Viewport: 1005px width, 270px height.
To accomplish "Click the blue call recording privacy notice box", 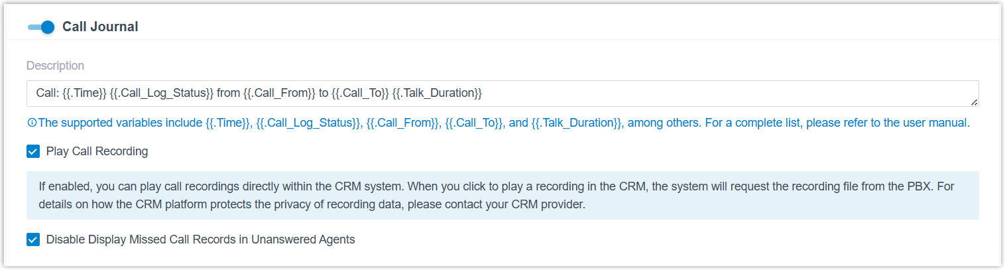I will [x=502, y=195].
